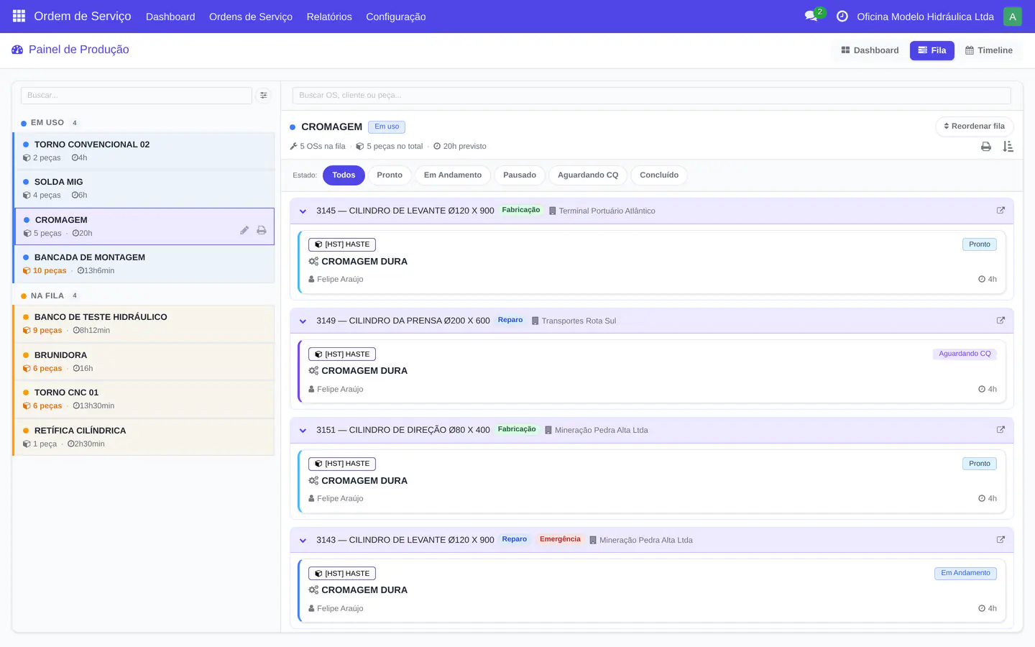Switch to the Fila view
This screenshot has width=1035, height=647.
click(932, 50)
